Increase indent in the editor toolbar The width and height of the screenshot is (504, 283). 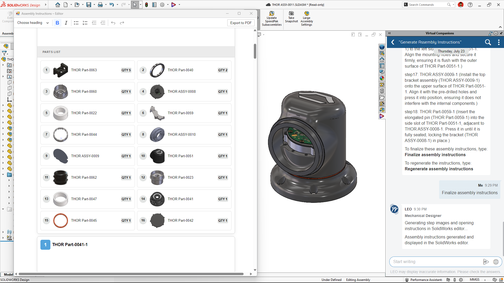pos(103,23)
